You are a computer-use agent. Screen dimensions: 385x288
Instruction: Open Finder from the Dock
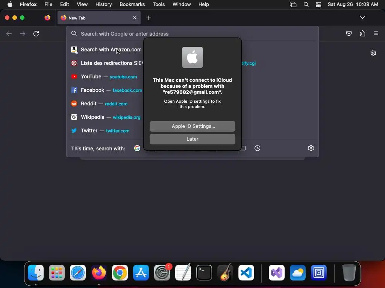tap(36, 273)
